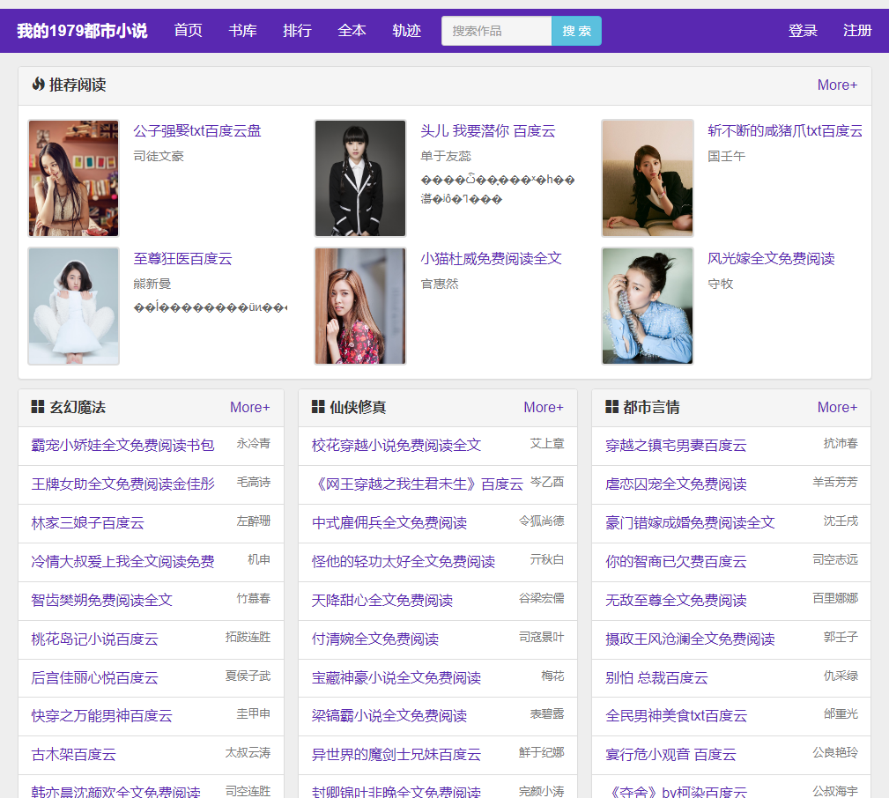Open 付清婉全文免费阅读
The height and width of the screenshot is (798, 889).
coord(375,639)
